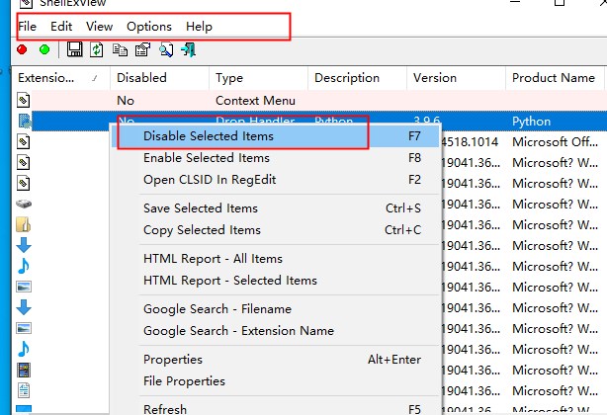
Task: Select the first Context Menu row
Action: point(253,100)
